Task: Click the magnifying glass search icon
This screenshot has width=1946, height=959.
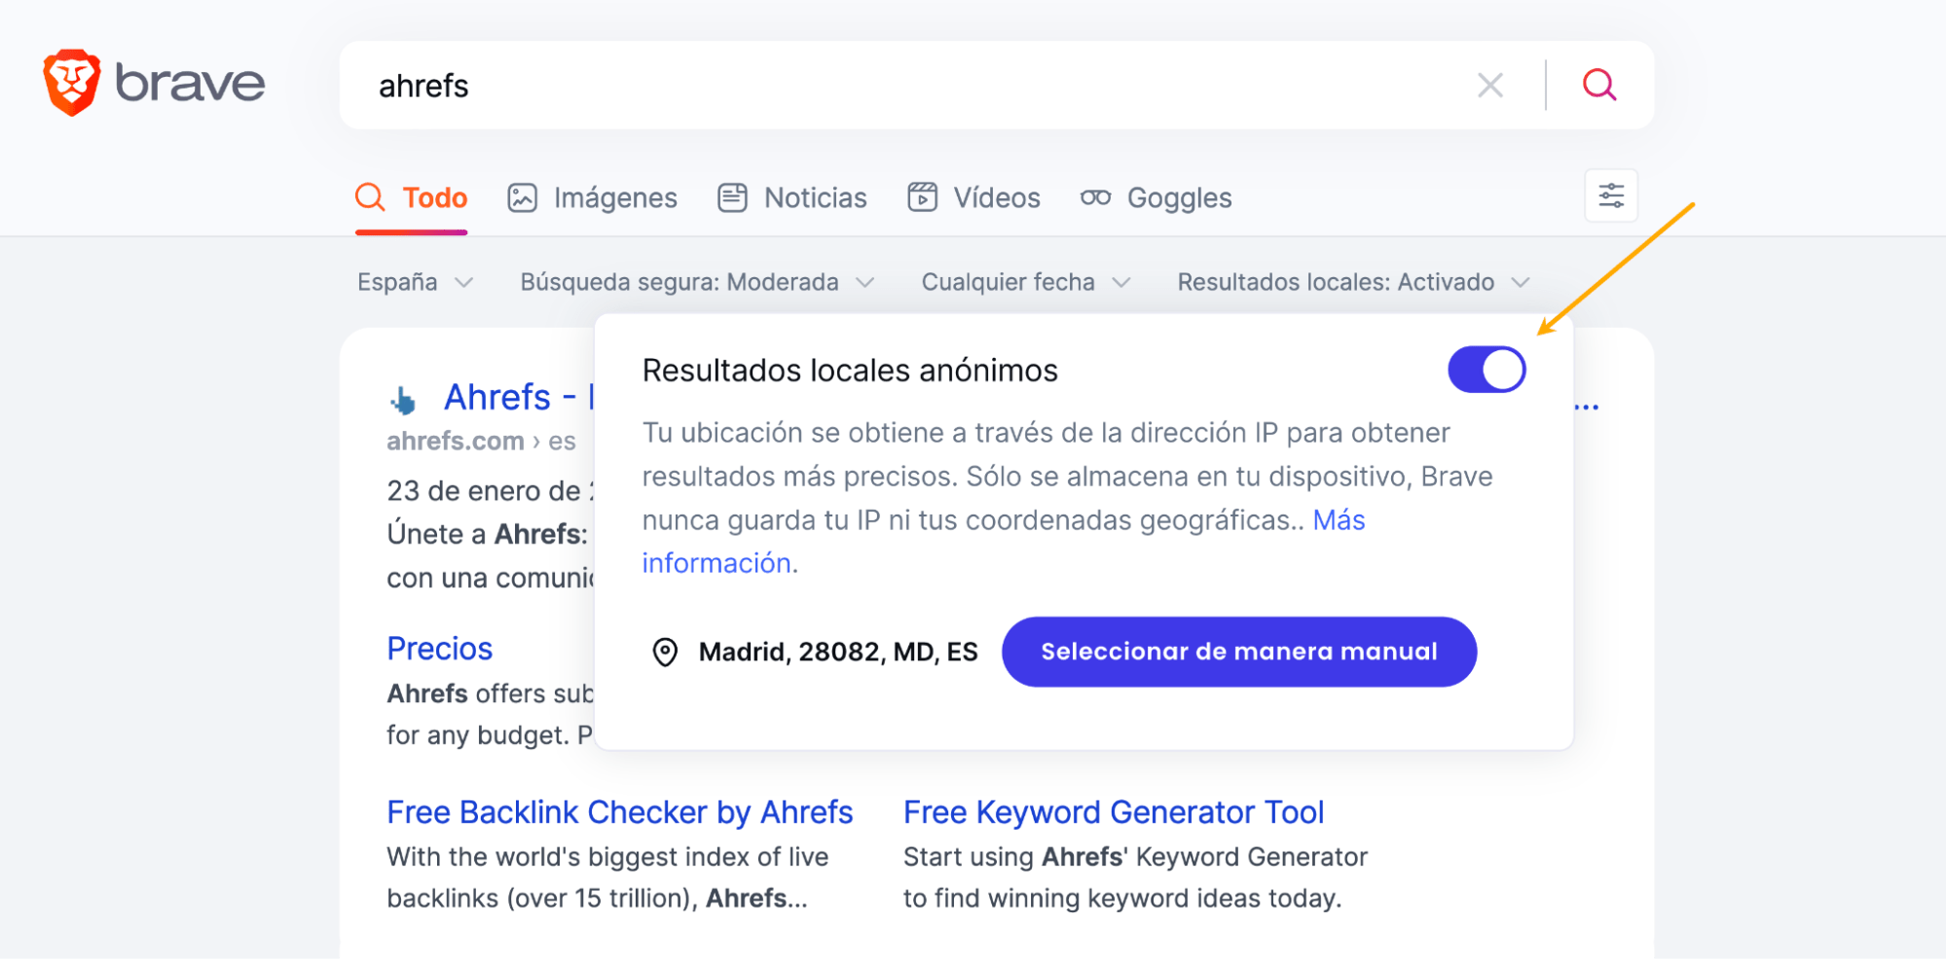Action: (x=1598, y=85)
